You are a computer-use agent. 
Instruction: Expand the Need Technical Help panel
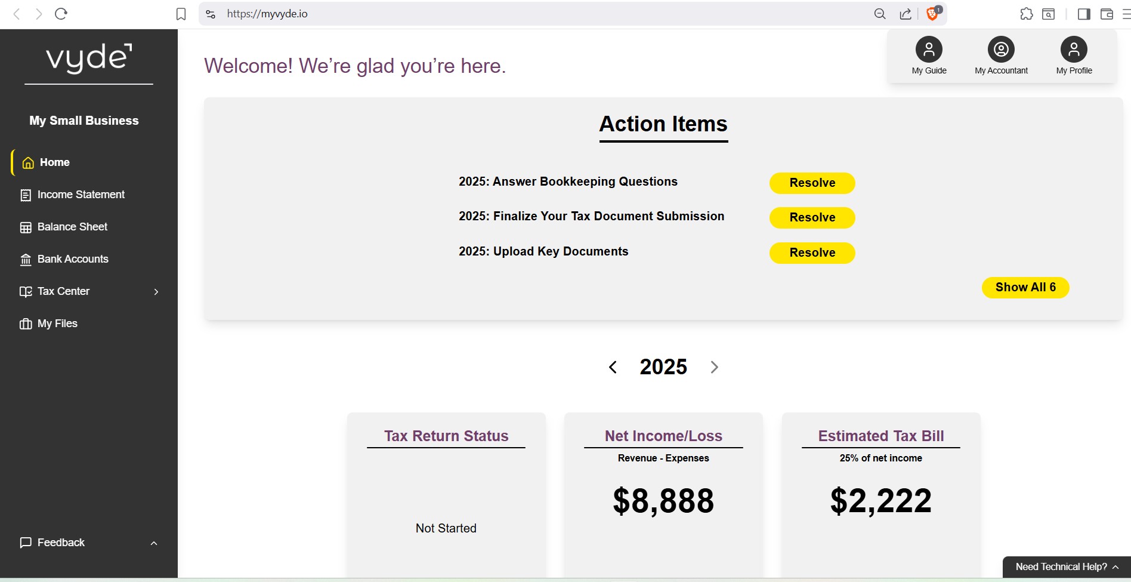(1067, 567)
